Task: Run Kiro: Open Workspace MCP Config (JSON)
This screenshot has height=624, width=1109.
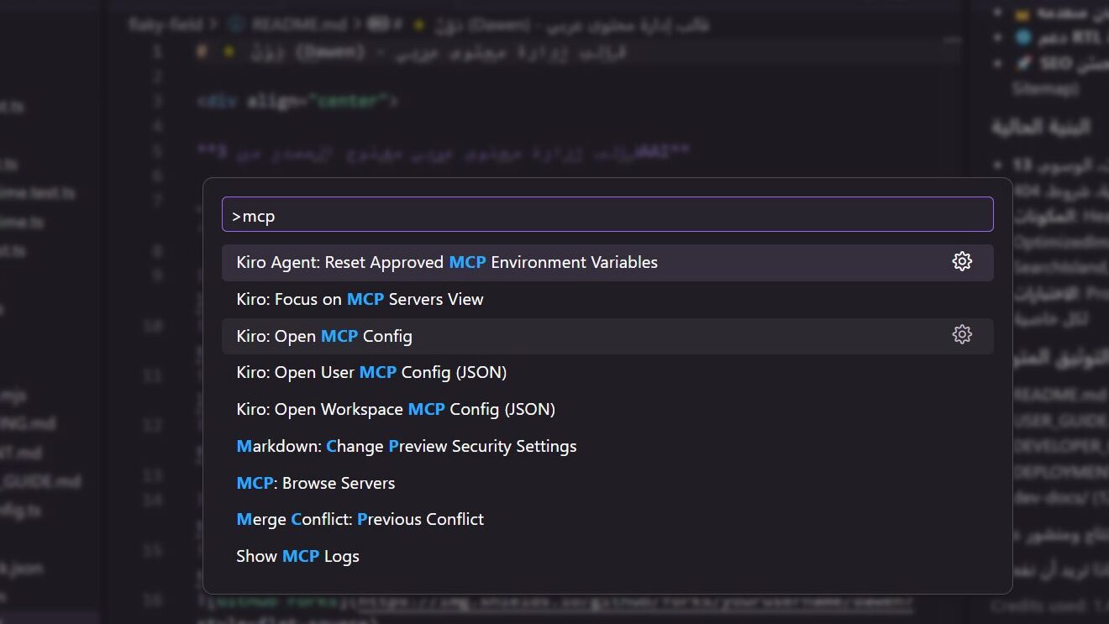Action: click(x=395, y=409)
